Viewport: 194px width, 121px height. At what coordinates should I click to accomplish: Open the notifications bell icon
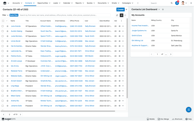pos(177,3)
